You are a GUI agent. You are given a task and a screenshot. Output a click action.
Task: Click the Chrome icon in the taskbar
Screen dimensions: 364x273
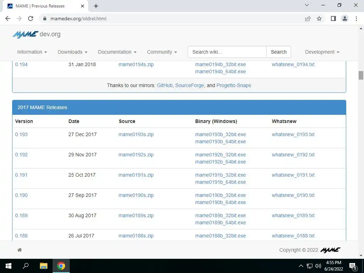tap(61, 266)
